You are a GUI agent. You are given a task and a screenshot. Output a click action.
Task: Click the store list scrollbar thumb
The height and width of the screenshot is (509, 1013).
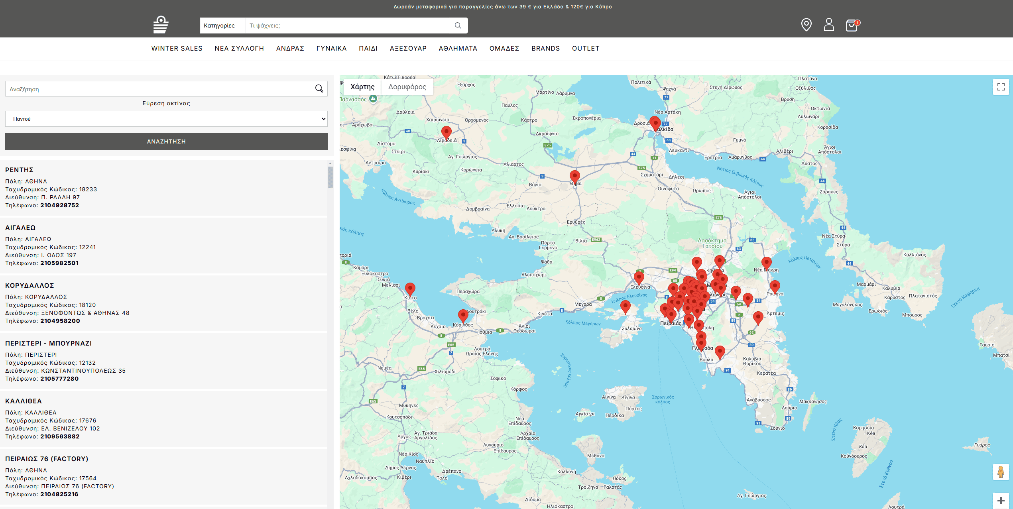(330, 177)
